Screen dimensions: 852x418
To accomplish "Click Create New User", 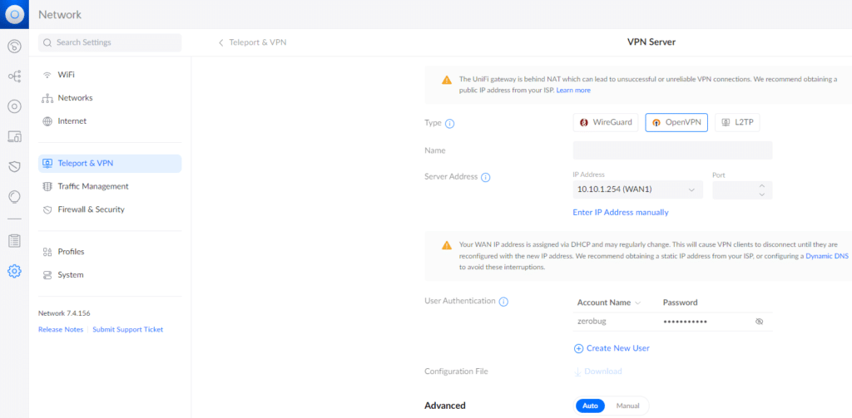I will pos(612,348).
